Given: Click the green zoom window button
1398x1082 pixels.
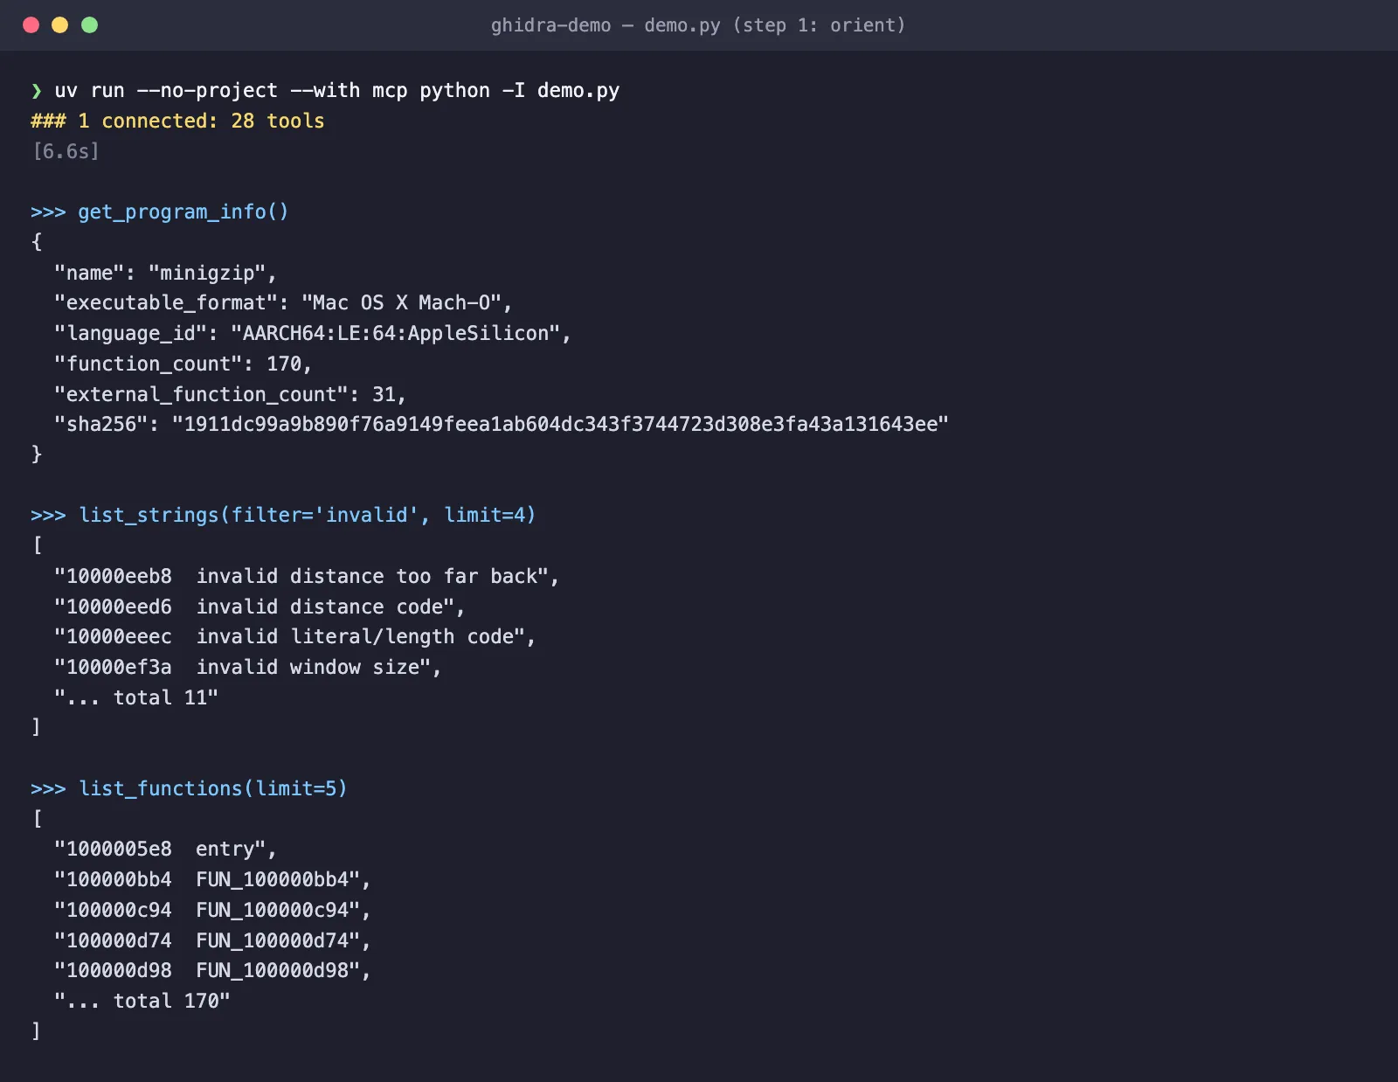Looking at the screenshot, I should 89,24.
